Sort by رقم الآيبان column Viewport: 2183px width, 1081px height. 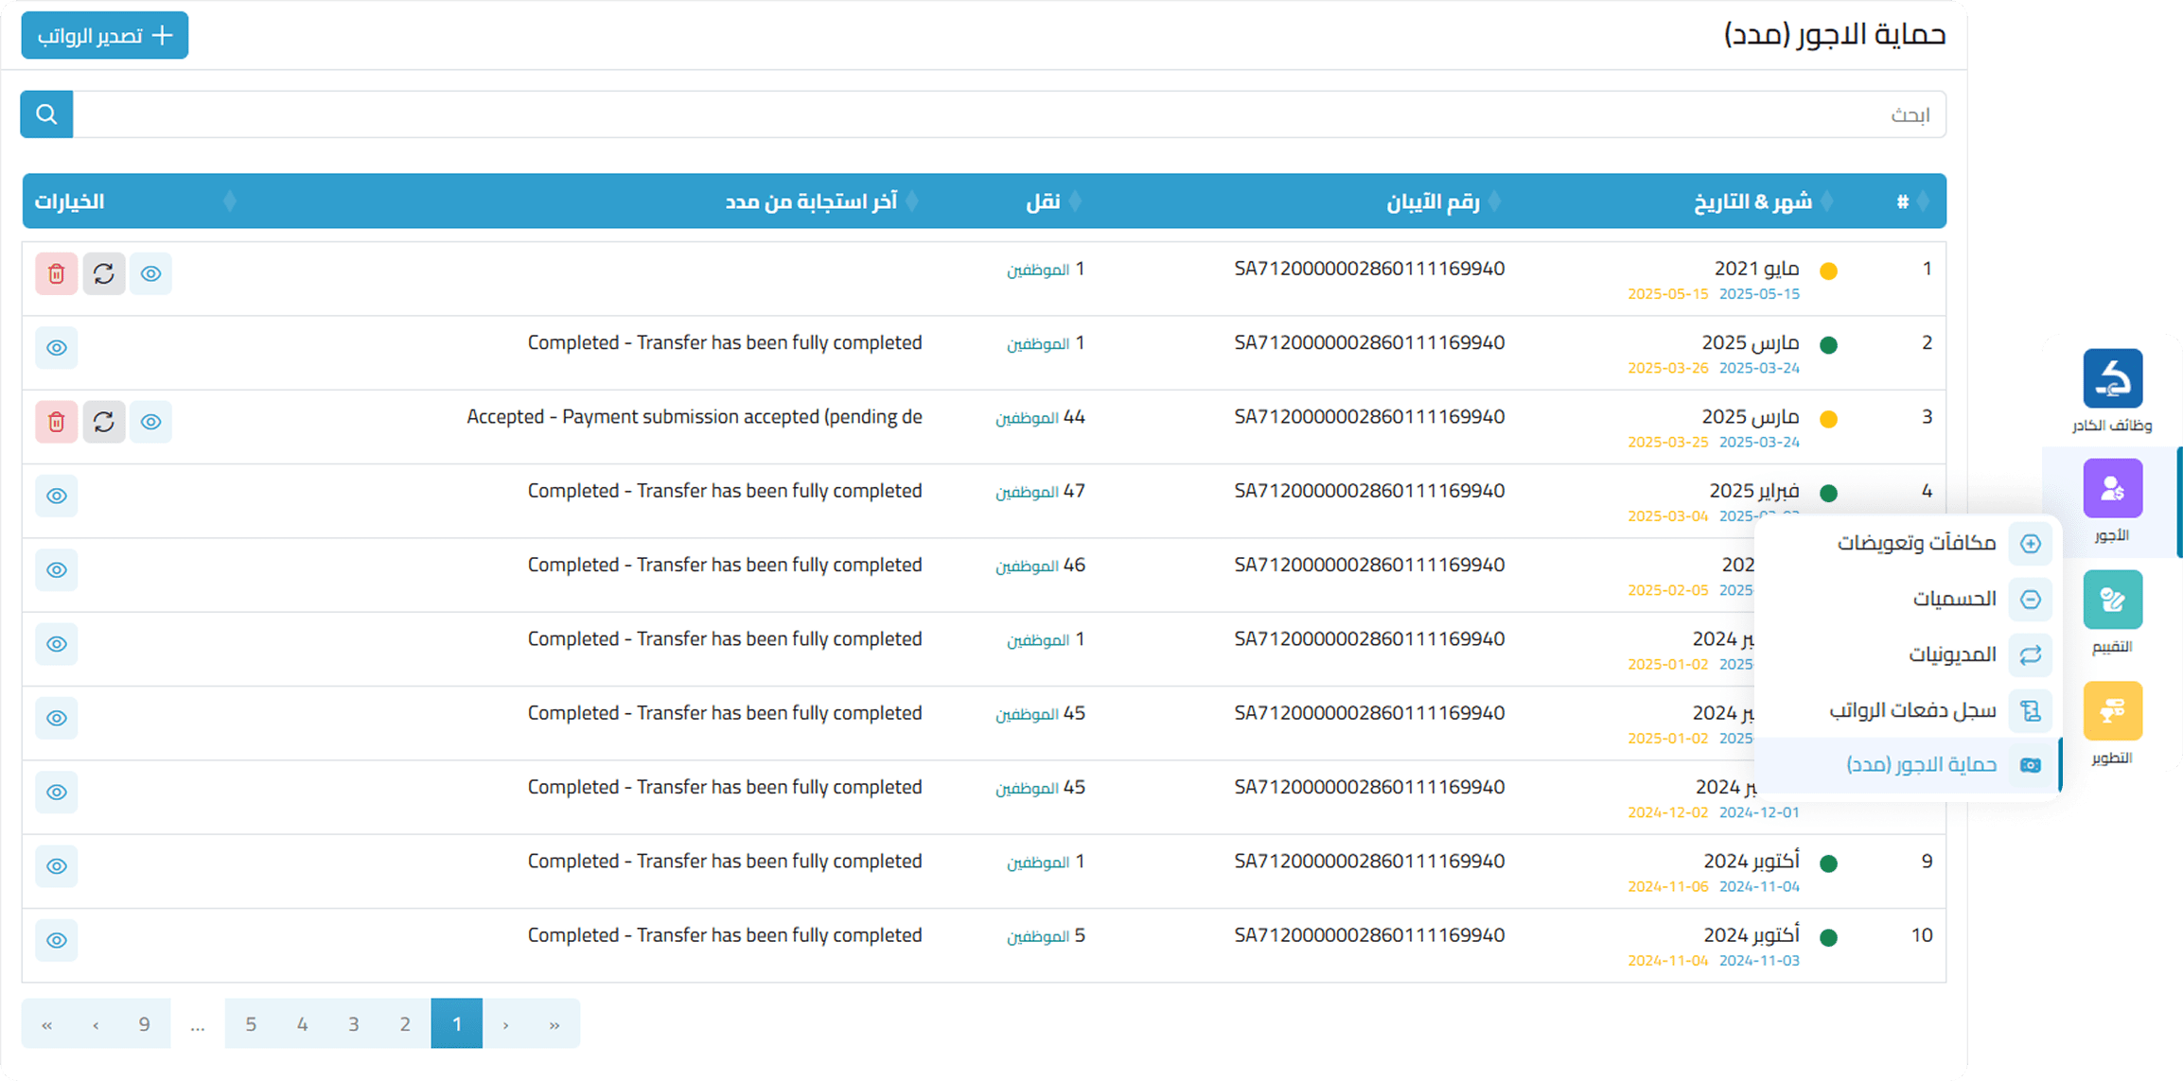click(x=1434, y=201)
